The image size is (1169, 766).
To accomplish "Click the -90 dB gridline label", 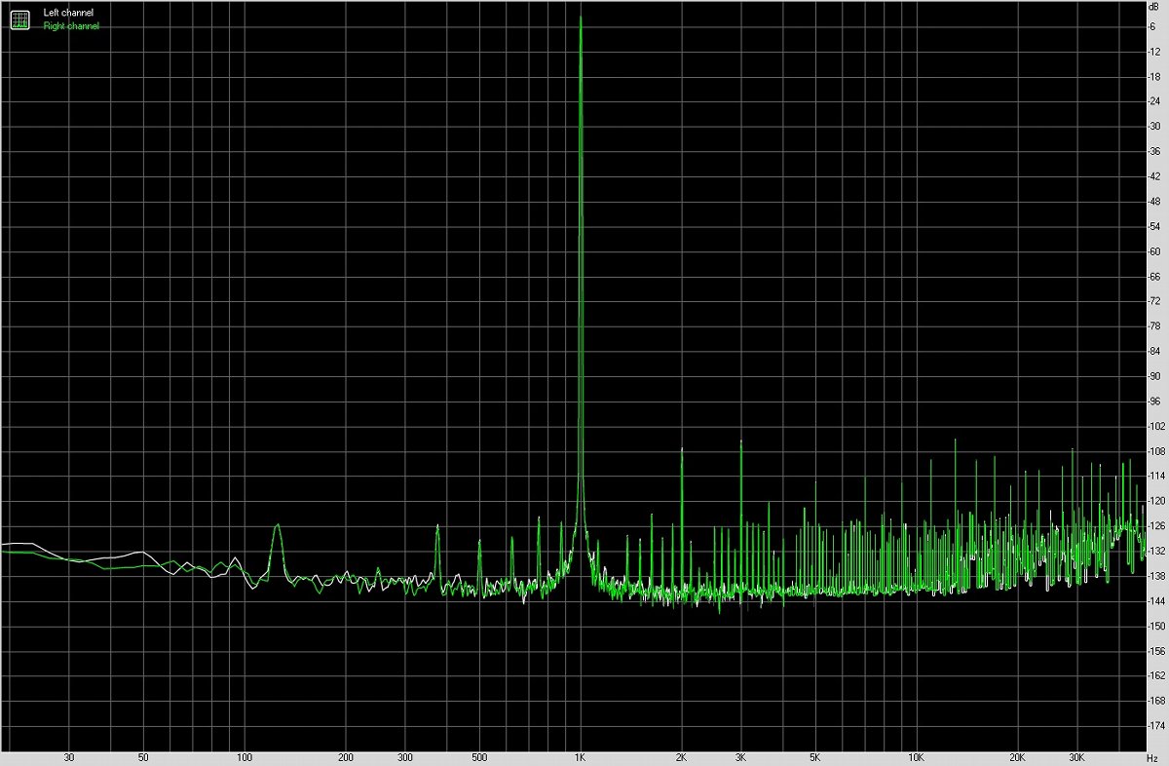I will point(1155,374).
